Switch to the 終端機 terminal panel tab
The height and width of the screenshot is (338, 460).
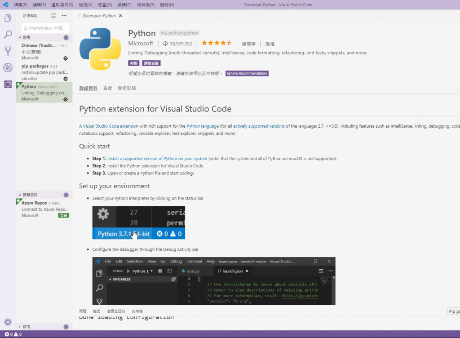[x=137, y=311]
